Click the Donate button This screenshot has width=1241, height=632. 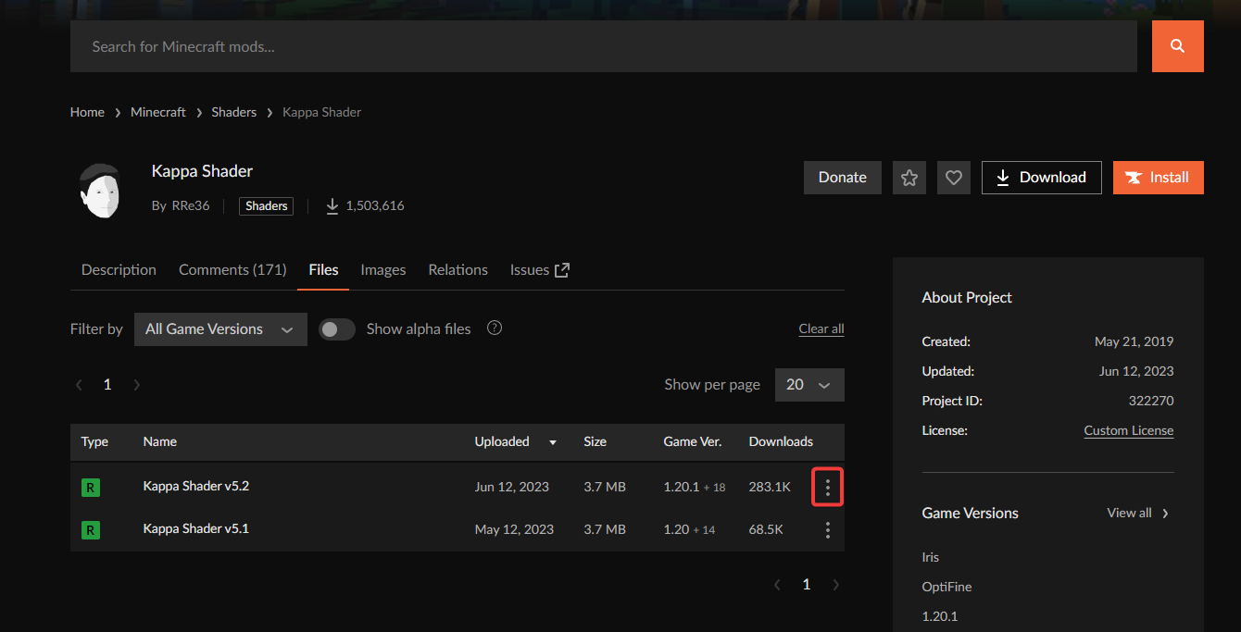coord(842,177)
